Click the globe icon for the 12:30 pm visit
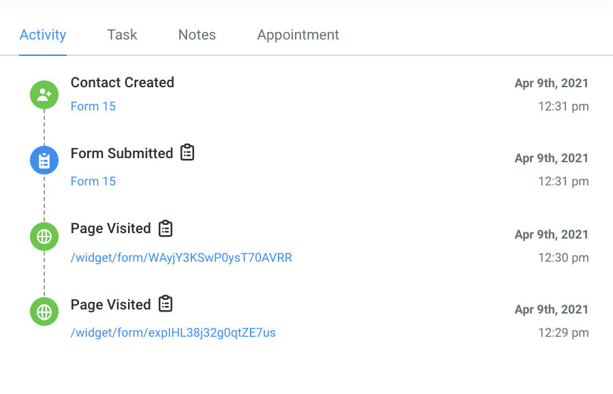 click(x=44, y=237)
